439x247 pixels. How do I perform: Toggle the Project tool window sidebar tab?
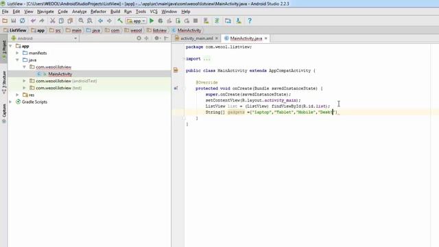tap(4, 49)
